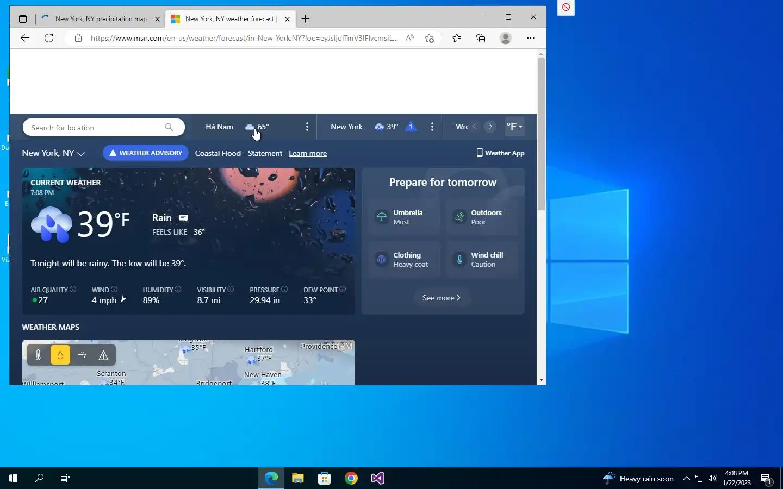Viewport: 783px width, 489px height.
Task: Click the search magnifier in location box
Action: [169, 127]
